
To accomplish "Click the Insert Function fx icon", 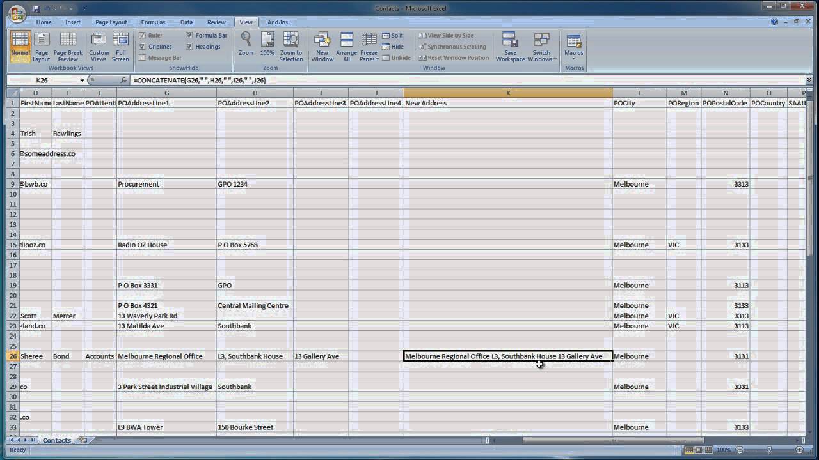I will pos(123,80).
